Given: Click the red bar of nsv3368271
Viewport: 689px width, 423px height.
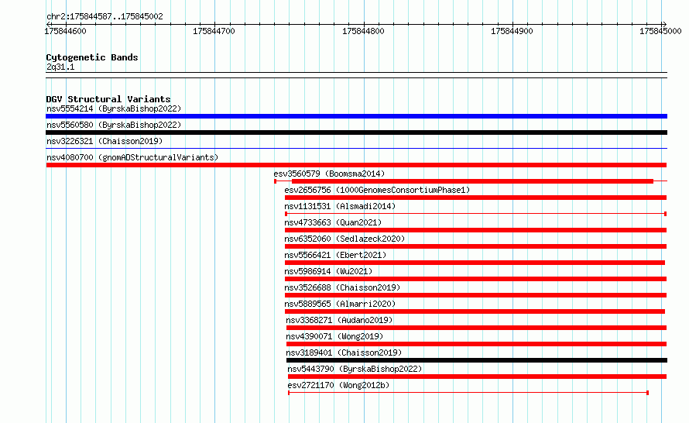Looking at the screenshot, I should click(477, 328).
